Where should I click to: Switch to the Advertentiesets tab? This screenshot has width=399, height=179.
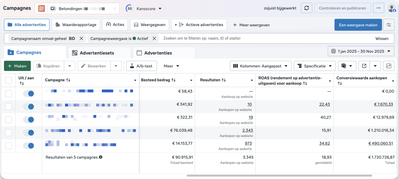click(x=93, y=53)
